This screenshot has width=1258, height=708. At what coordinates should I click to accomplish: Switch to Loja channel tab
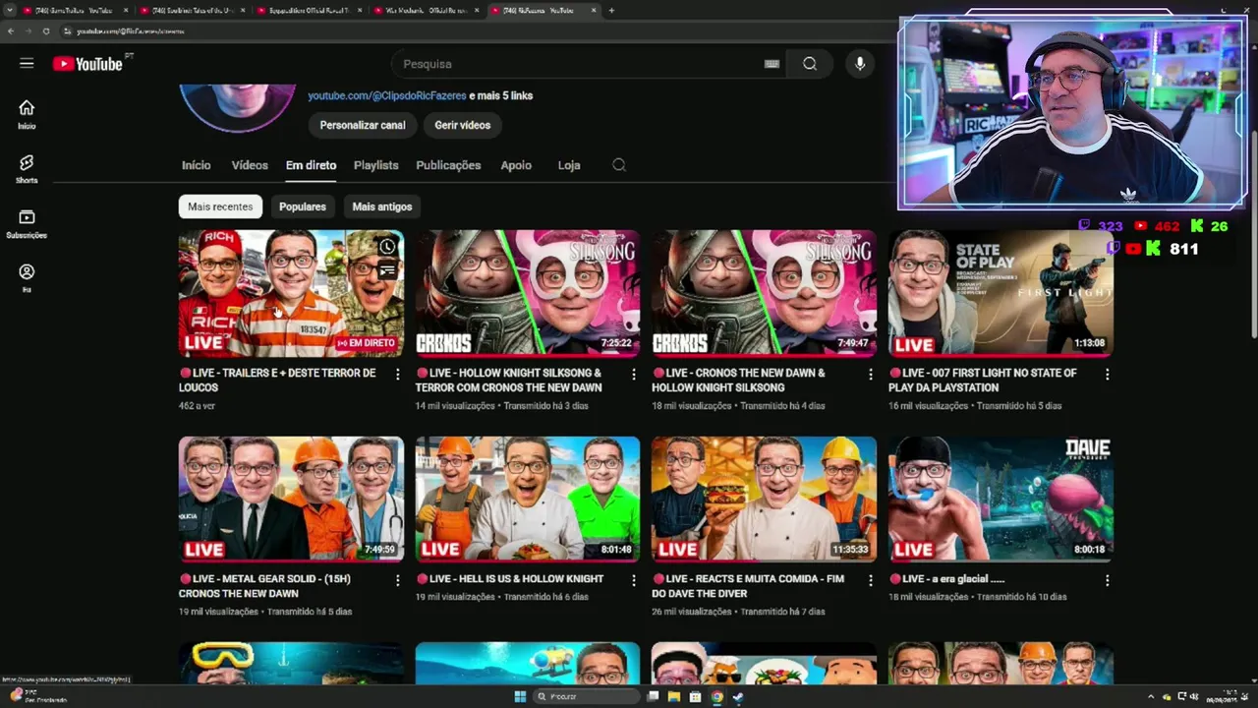pos(569,165)
